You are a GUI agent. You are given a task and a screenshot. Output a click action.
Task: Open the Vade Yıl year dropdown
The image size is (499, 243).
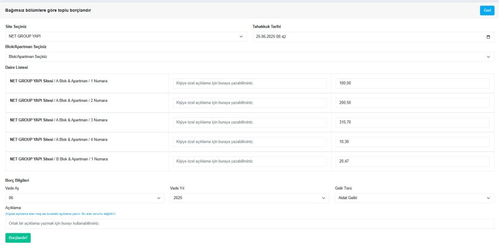(x=249, y=198)
